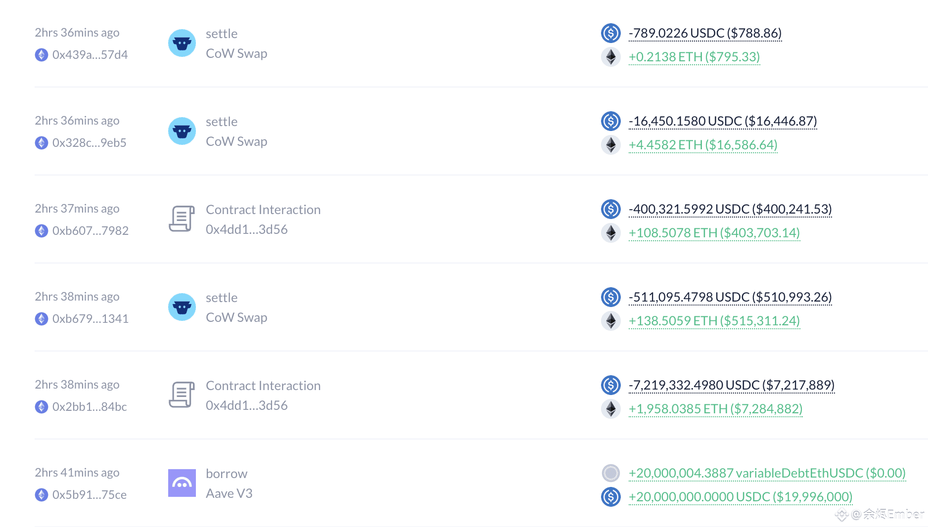Click the variableDebtEthUSDC token icon

pyautogui.click(x=610, y=473)
